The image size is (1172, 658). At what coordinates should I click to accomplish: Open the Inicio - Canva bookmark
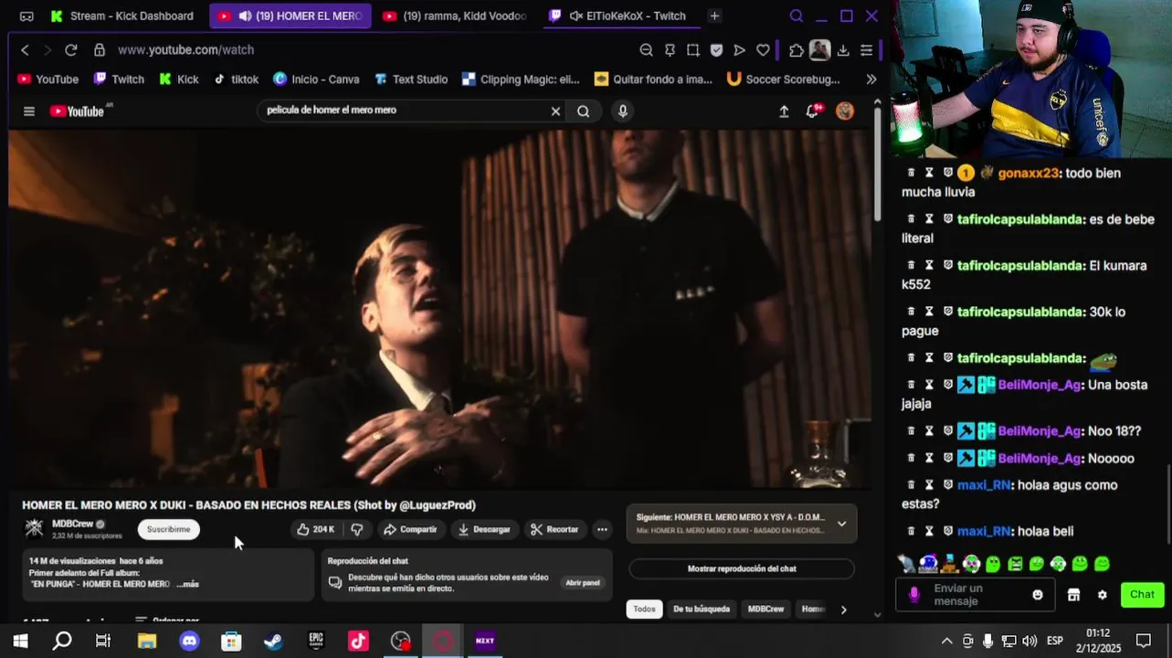[x=316, y=80]
